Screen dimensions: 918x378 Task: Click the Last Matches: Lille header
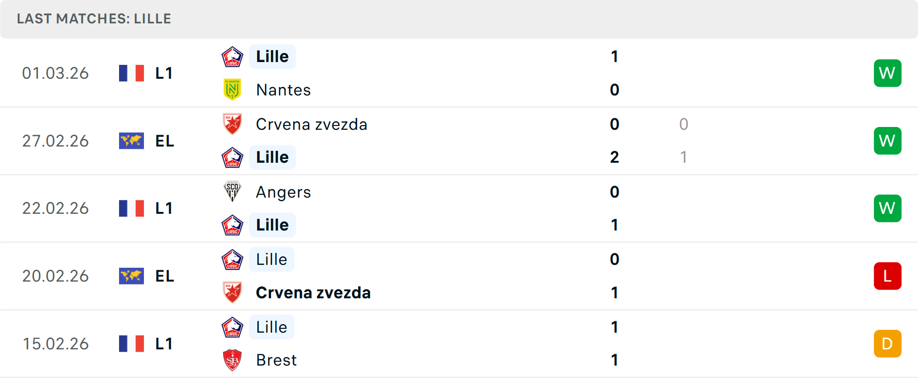tap(94, 19)
